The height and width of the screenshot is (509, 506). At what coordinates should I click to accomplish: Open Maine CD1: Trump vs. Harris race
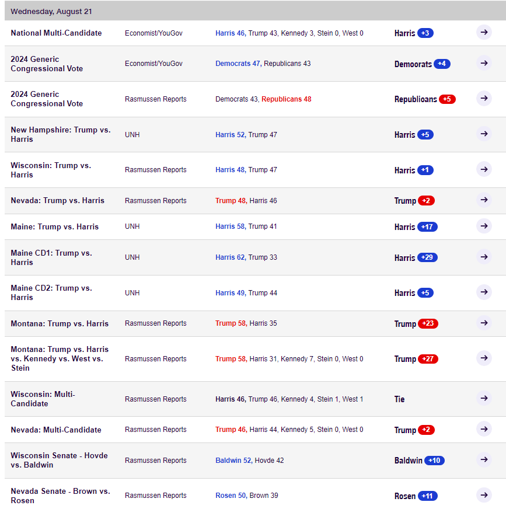click(x=51, y=257)
